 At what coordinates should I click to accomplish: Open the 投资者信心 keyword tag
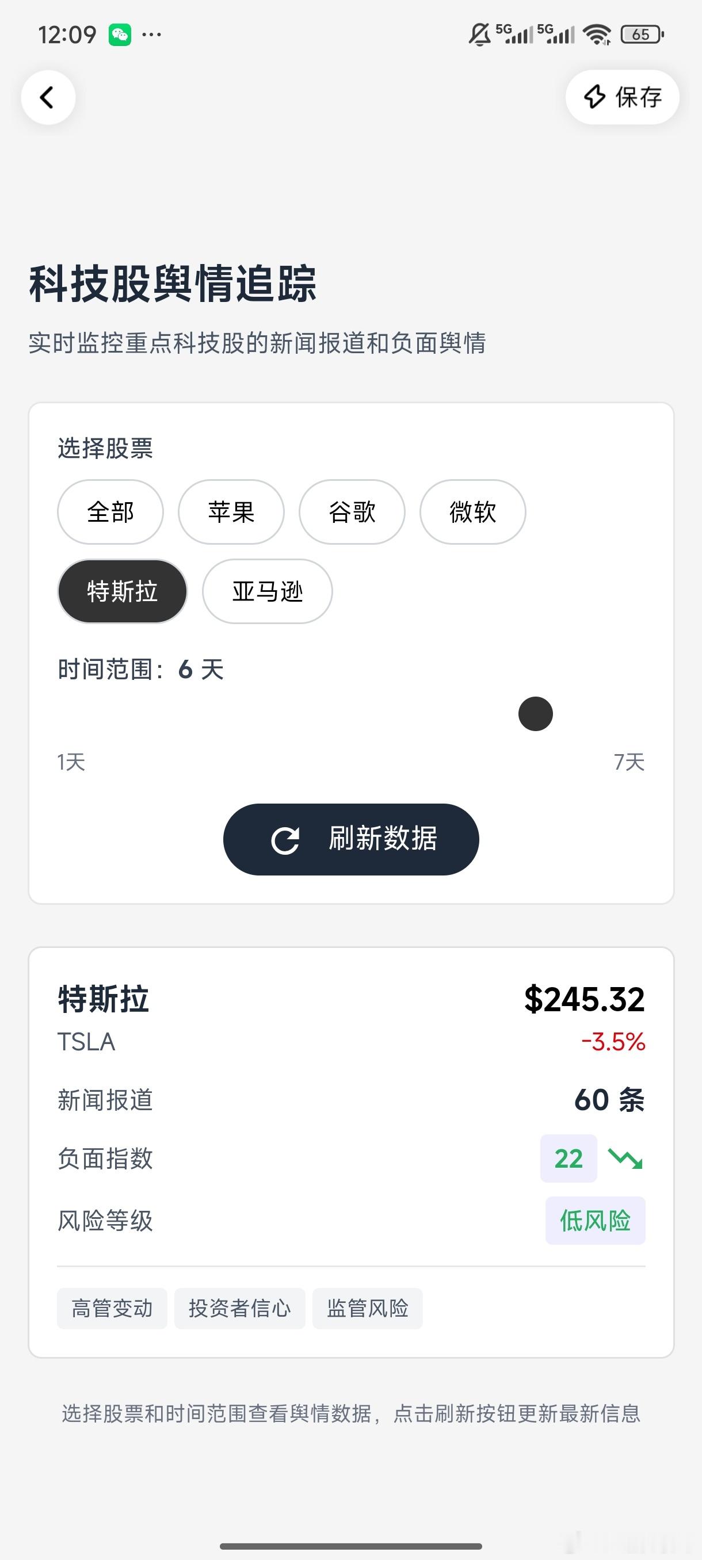click(240, 1309)
